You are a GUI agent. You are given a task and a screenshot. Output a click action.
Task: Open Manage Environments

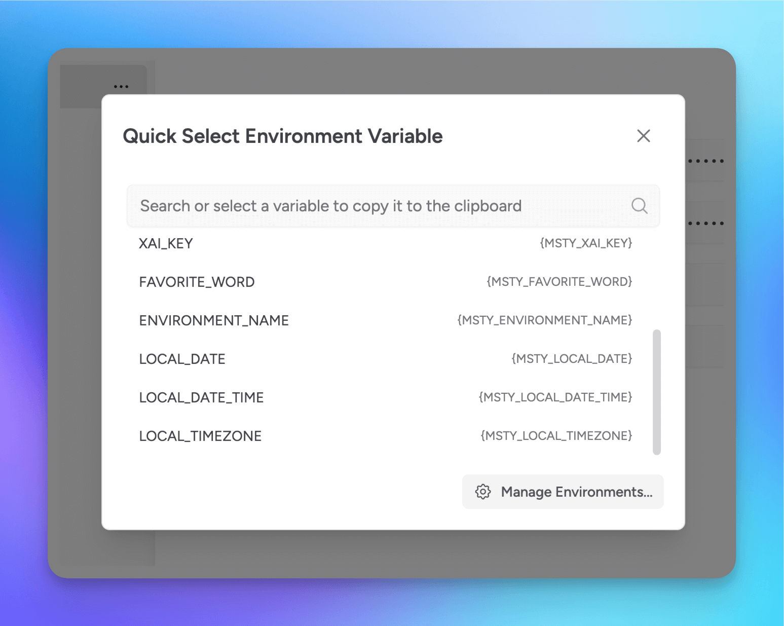pyautogui.click(x=563, y=492)
